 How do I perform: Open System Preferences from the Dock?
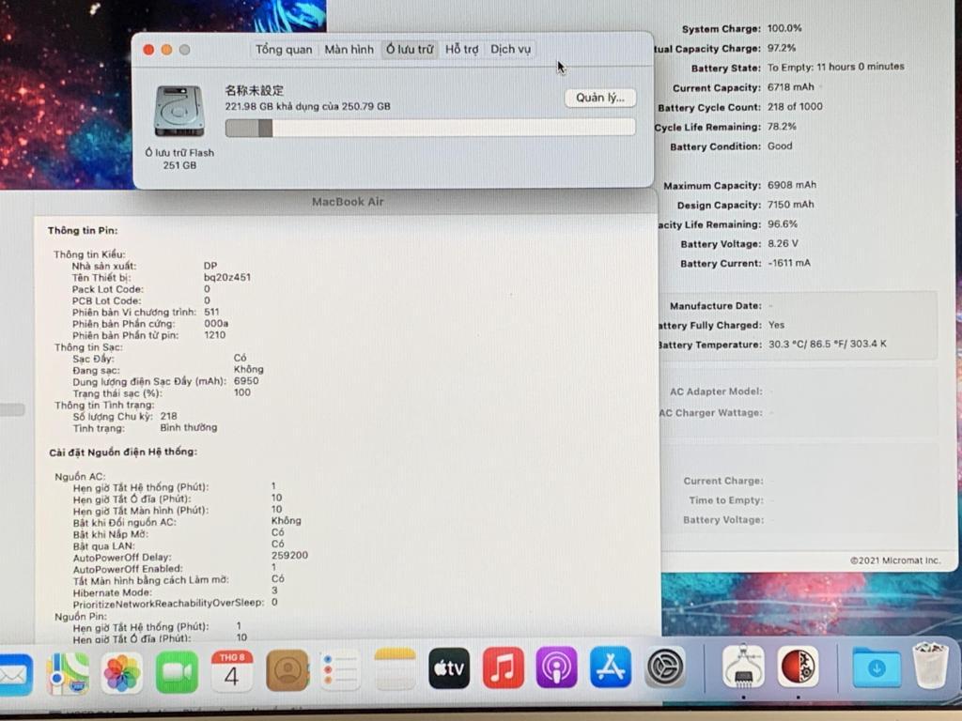665,667
